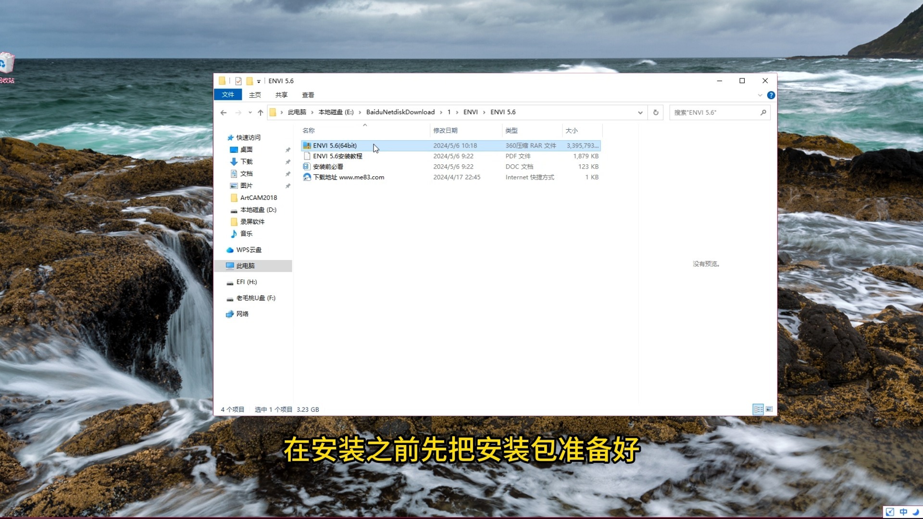This screenshot has width=923, height=519.
Task: Click the quick access properties icon in title bar
Action: pos(238,81)
